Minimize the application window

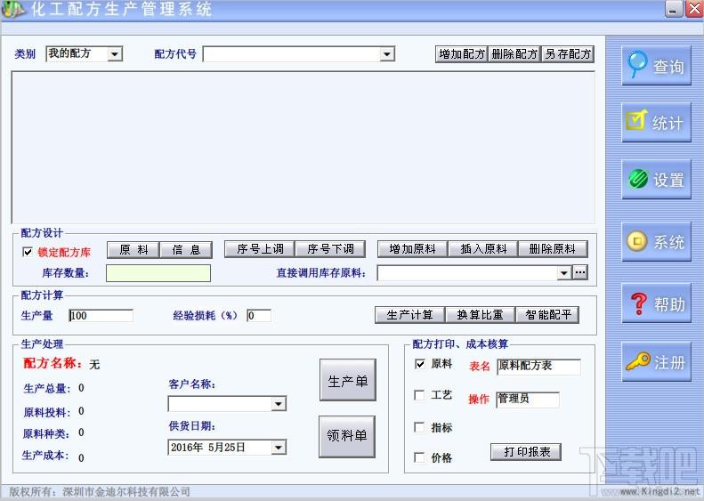coord(673,10)
